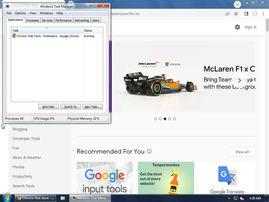Click Windows Task Manager taskbar button
Image resolution: width=269 pixels, height=202 pixels.
[x=90, y=198]
